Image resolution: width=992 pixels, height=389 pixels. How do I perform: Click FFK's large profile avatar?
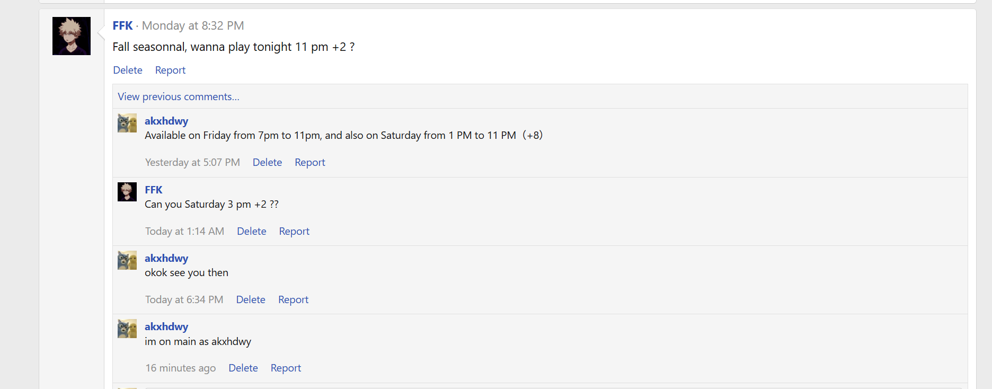coord(72,36)
